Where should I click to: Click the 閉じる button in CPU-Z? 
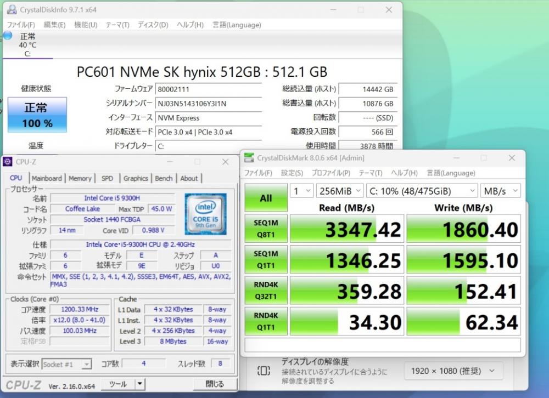click(x=215, y=384)
